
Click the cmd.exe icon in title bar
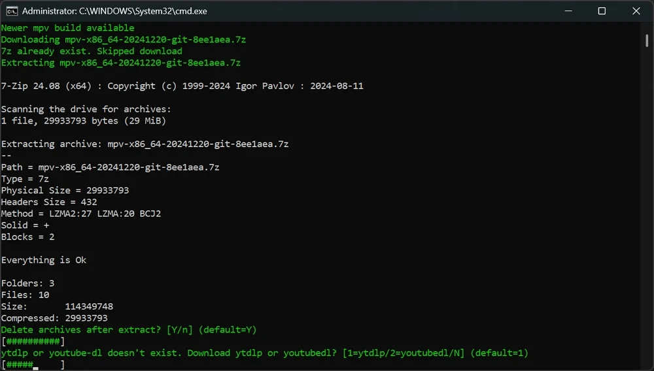12,11
